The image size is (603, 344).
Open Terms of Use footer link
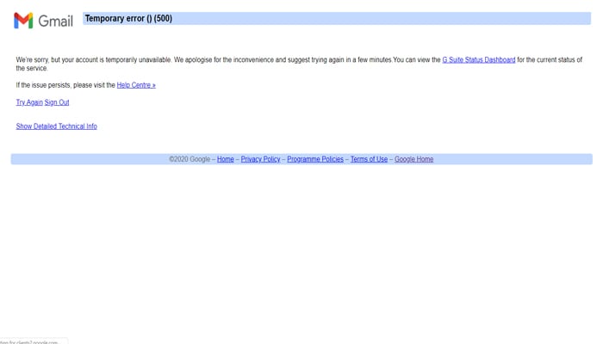pos(369,159)
